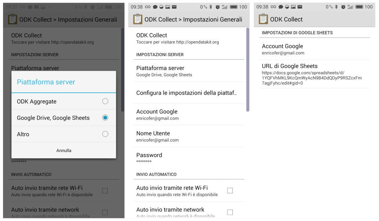Enable Auto invio tramite rete Wi-Fi on undimmed screen

230,191
